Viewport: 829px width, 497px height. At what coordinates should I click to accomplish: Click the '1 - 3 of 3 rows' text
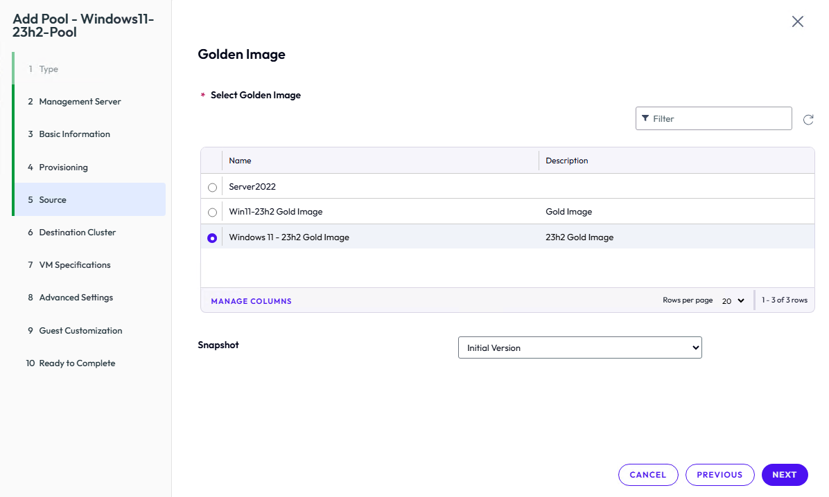pyautogui.click(x=785, y=300)
